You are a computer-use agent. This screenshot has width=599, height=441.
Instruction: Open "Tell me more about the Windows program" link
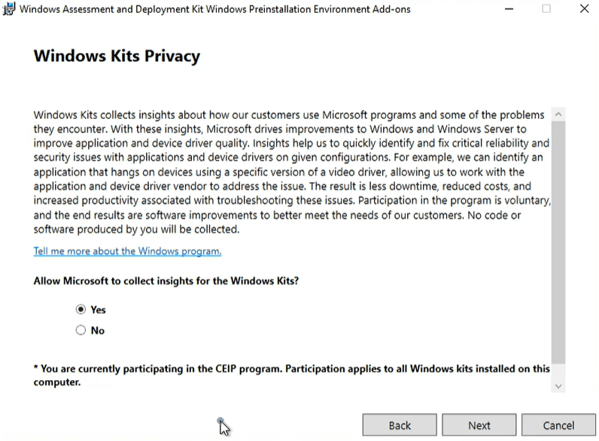tap(127, 251)
